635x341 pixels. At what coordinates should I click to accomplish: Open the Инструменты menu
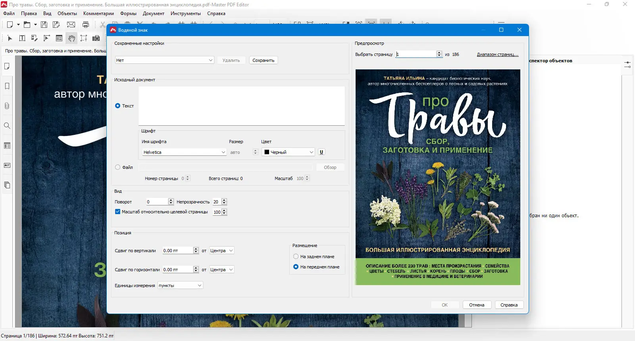click(186, 13)
